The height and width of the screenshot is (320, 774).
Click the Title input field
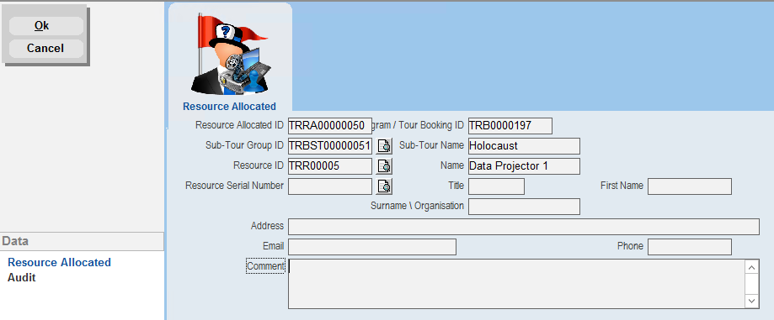coord(496,186)
